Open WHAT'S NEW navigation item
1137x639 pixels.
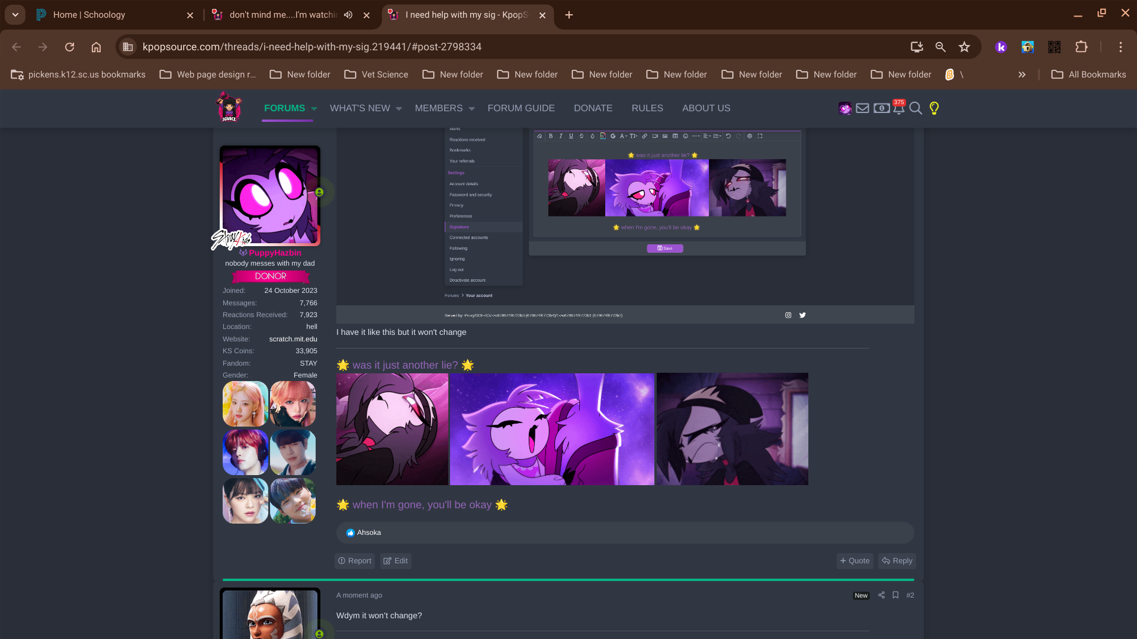[x=360, y=108]
